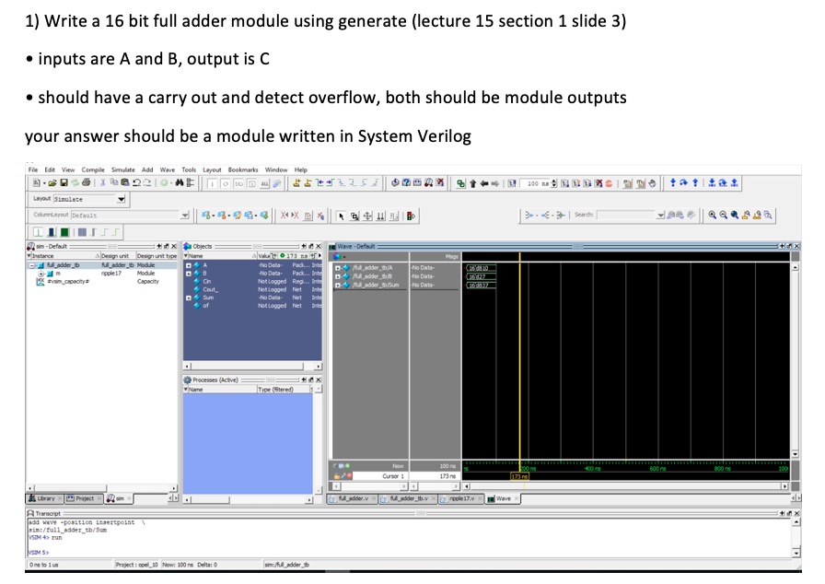
Task: Click the Restart simulation icon left of run length
Action: tap(512, 184)
